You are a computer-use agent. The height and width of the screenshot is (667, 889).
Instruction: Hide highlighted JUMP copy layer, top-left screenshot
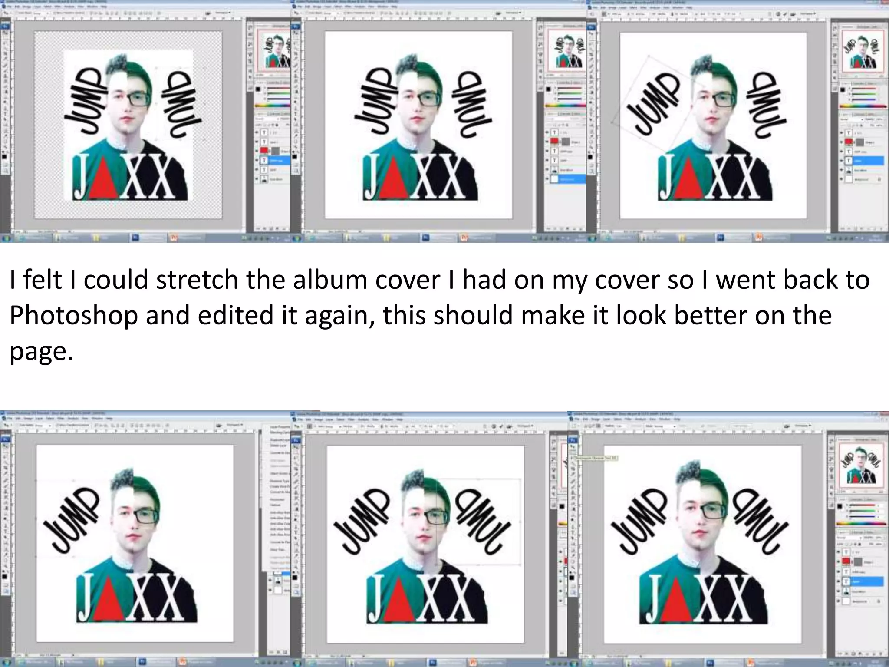point(257,160)
